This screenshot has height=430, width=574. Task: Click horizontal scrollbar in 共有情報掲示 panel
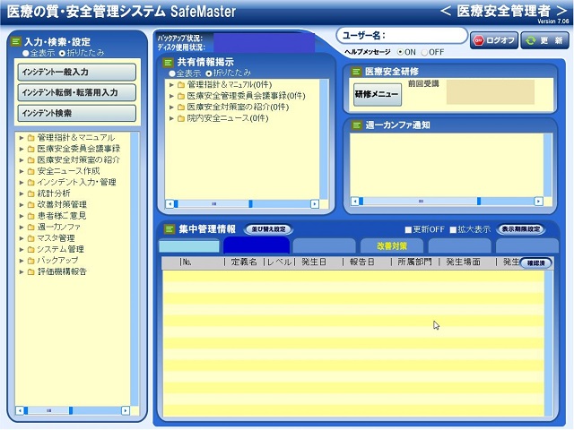213,204
